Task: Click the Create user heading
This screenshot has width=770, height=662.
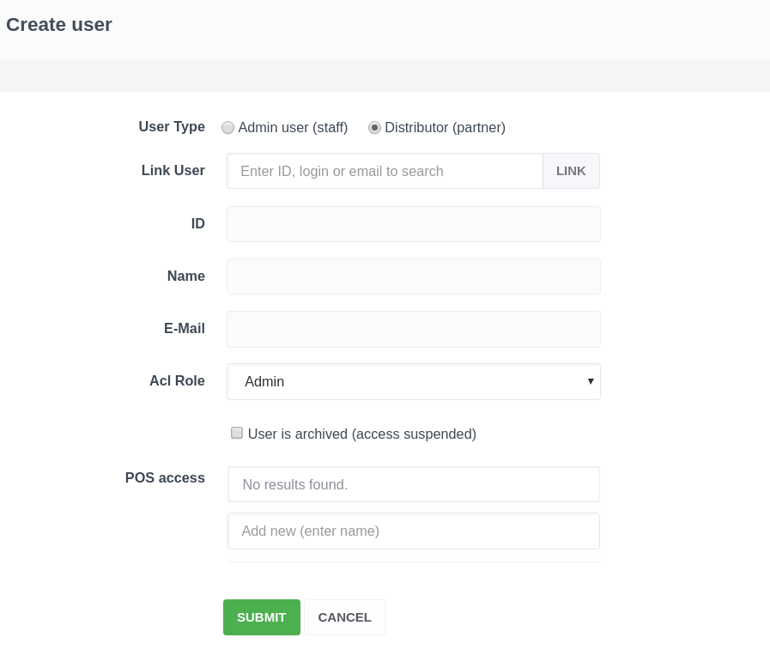Action: click(59, 25)
